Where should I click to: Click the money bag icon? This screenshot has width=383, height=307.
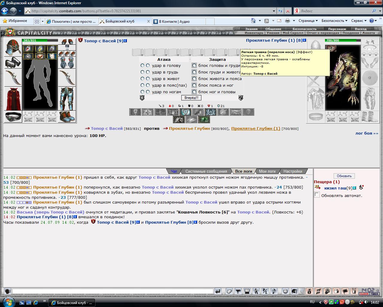pyautogui.click(x=309, y=291)
